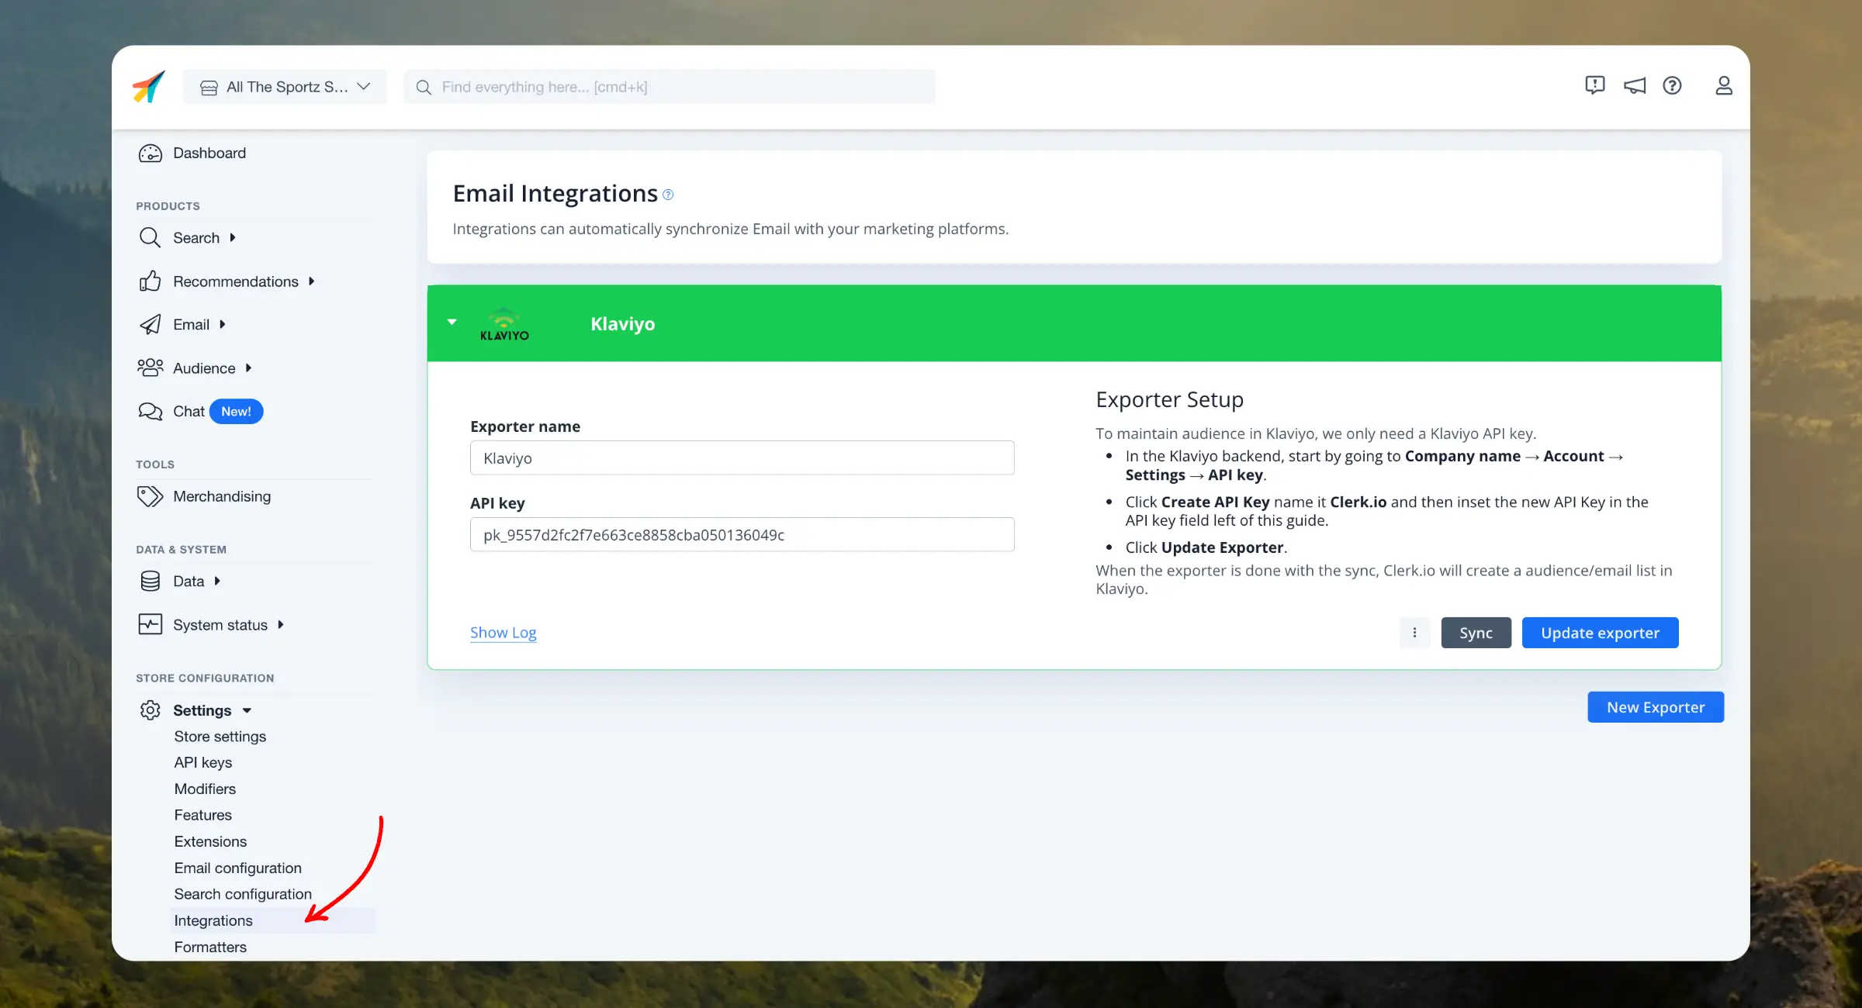Click the Show Log link

coord(503,633)
